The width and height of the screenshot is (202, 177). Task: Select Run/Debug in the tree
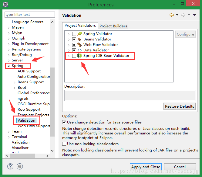(22, 55)
